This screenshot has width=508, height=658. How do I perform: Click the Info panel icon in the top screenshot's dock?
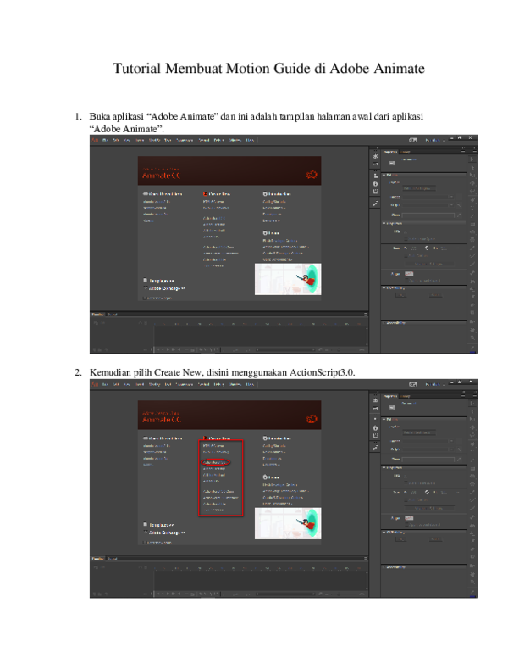pyautogui.click(x=375, y=183)
